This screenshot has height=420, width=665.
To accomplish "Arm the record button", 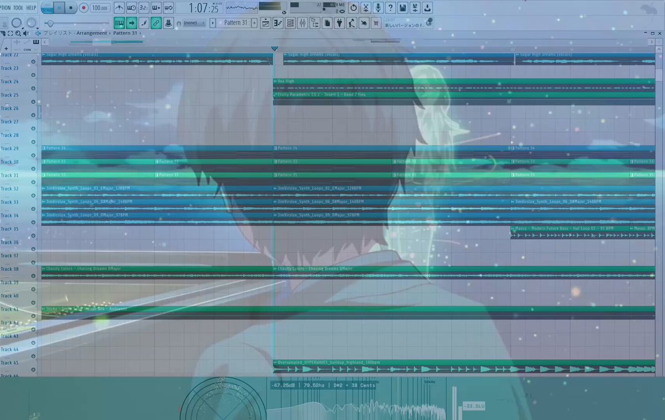I will [x=84, y=8].
